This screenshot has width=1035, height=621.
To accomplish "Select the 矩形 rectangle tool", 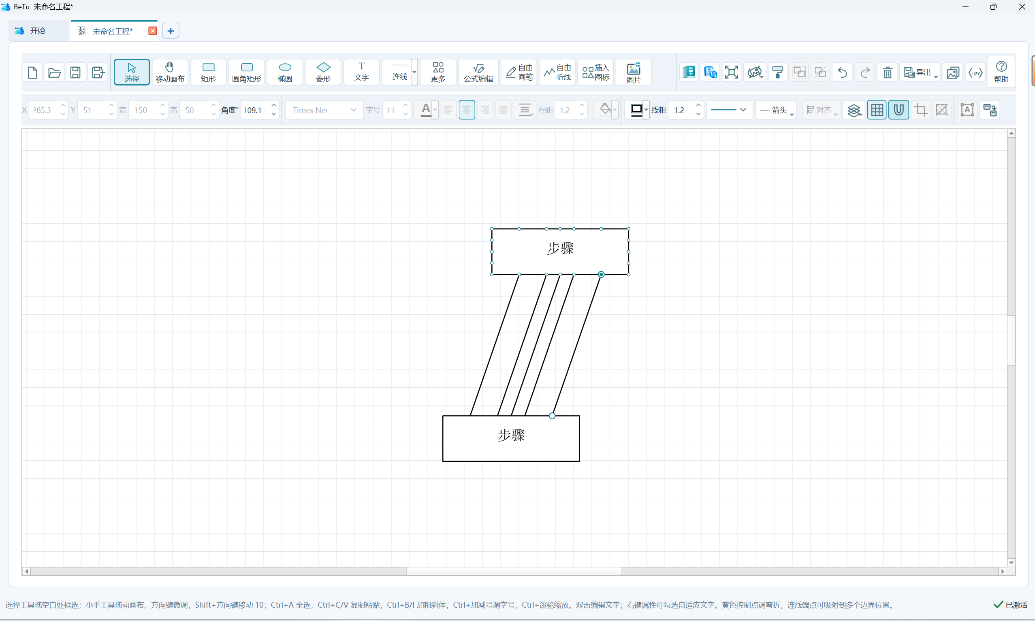I will 208,73.
